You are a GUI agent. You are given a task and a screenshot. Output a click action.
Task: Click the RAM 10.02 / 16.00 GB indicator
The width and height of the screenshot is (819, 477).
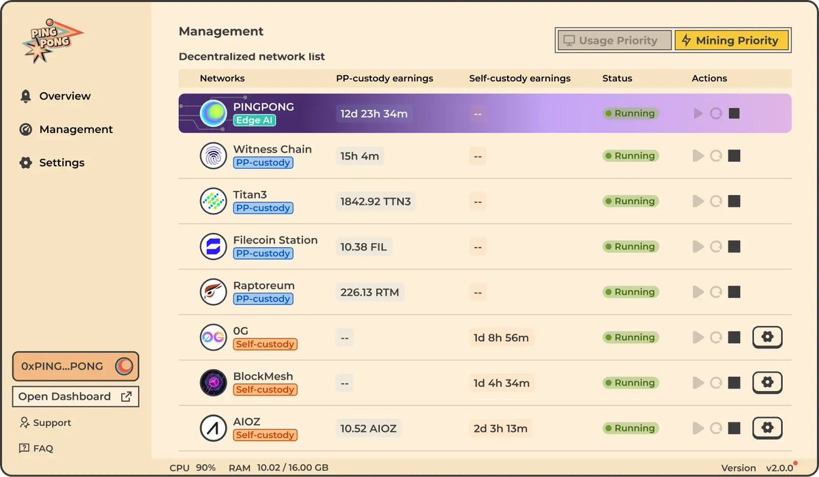tap(278, 467)
